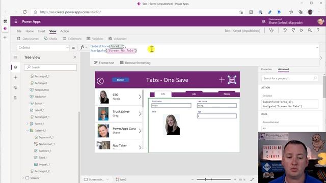Select the Info tab in app

[163, 94]
